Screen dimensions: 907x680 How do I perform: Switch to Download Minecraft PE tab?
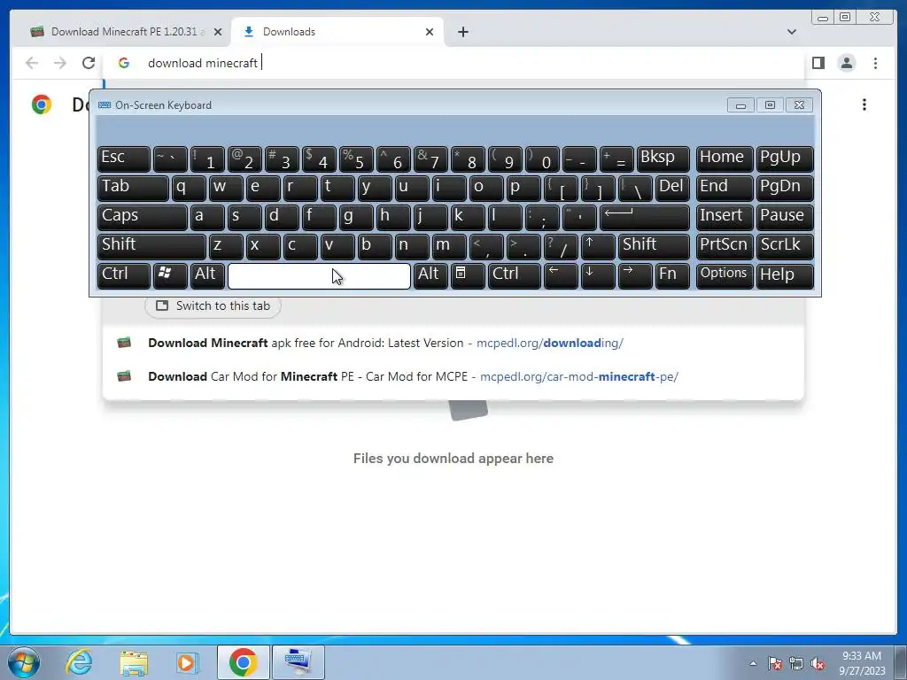coord(124,32)
